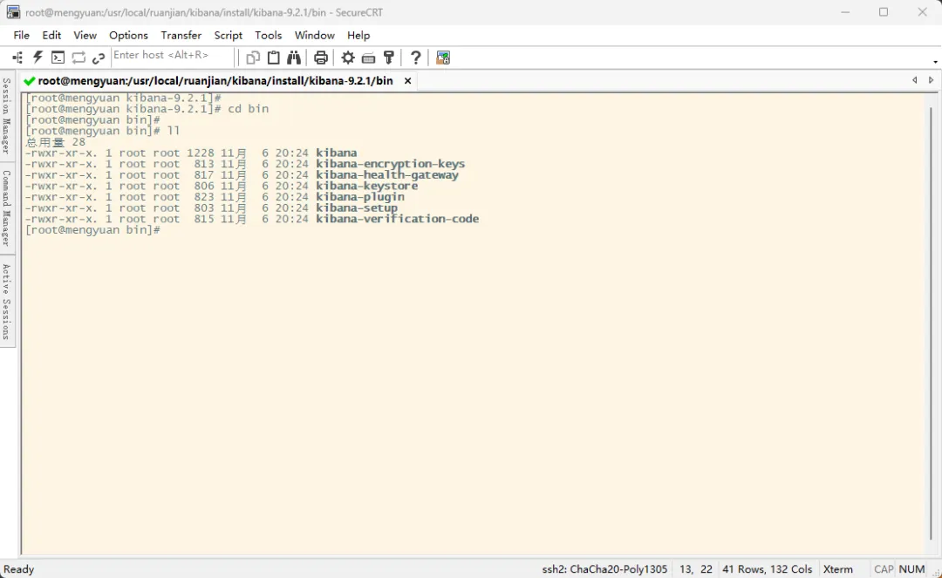The image size is (942, 578).
Task: Click the cursor position '13, 22' entry
Action: pyautogui.click(x=696, y=569)
